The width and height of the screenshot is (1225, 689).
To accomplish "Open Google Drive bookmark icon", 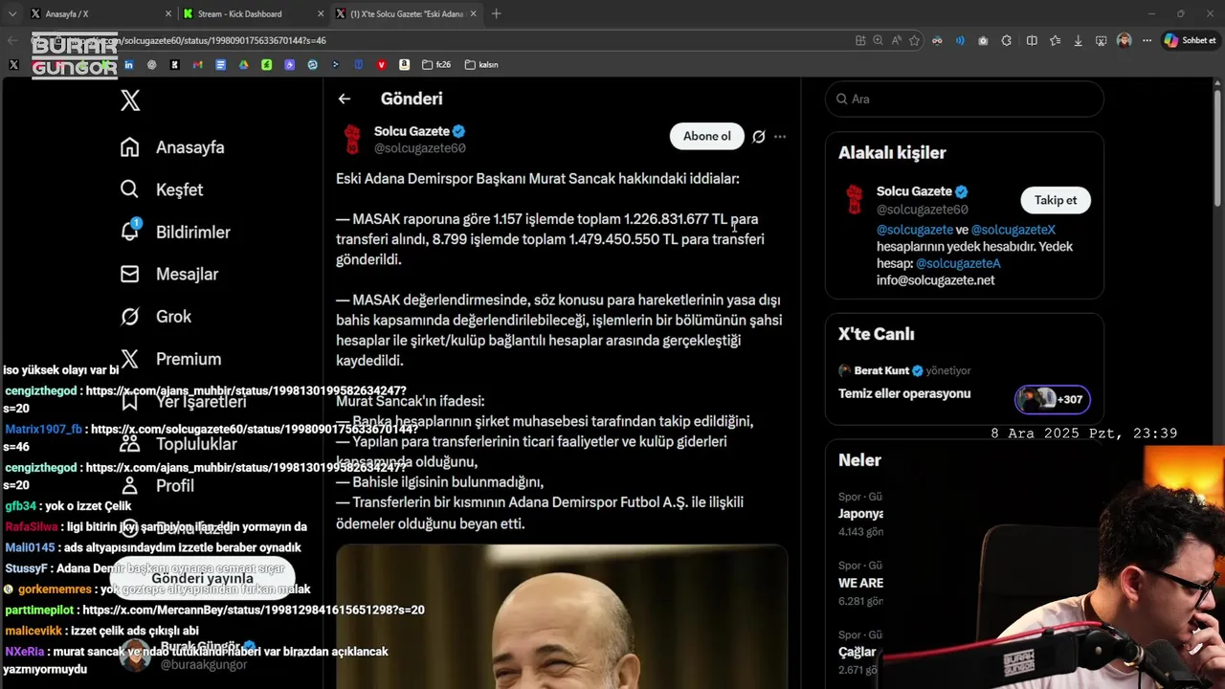I will (243, 65).
